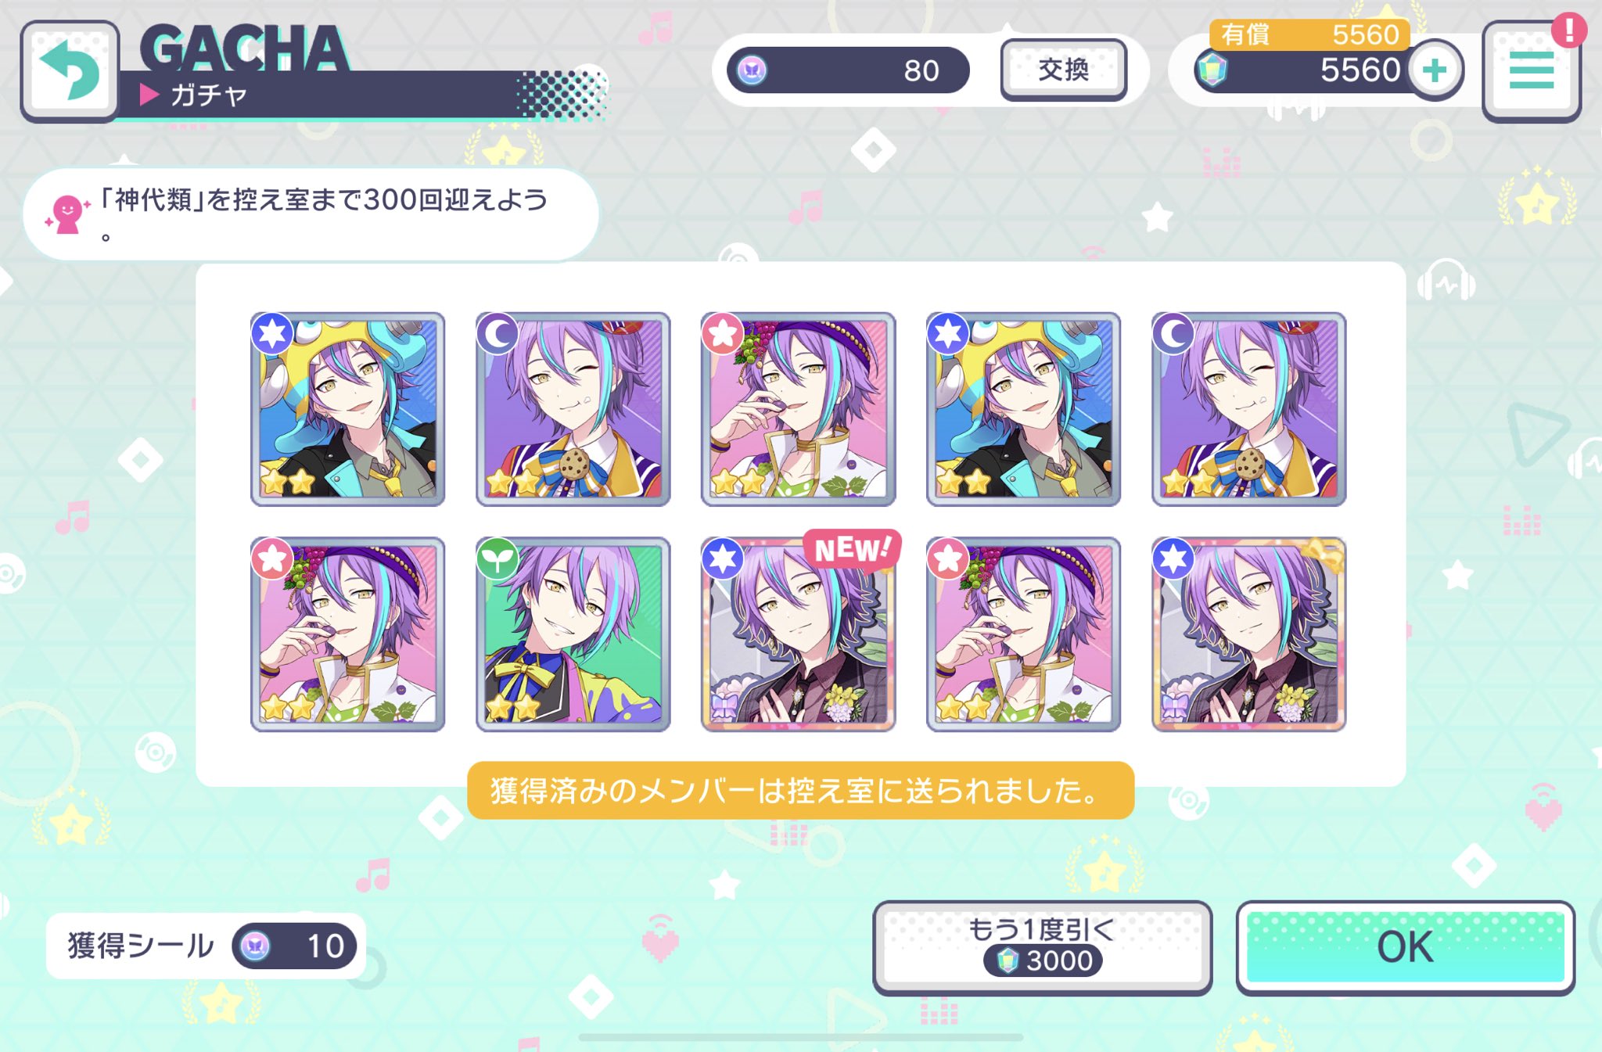The image size is (1602, 1052).
Task: Select top row grape hat card
Action: click(x=798, y=409)
